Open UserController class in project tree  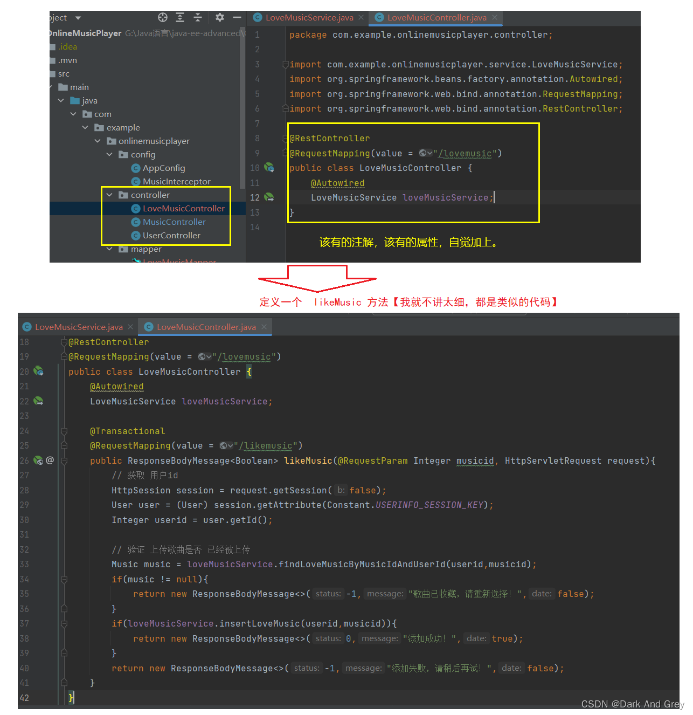coord(171,236)
